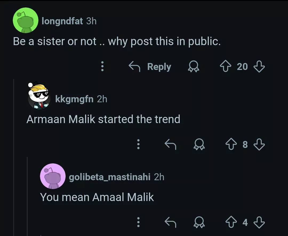
Task: Open more options on longndfat's comment
Action: click(102, 66)
